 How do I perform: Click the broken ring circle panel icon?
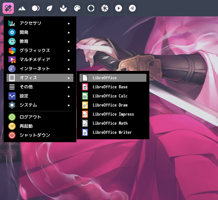91,8
